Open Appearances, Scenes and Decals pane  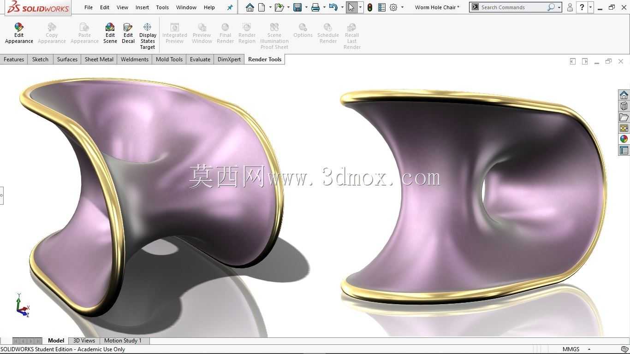(x=624, y=139)
